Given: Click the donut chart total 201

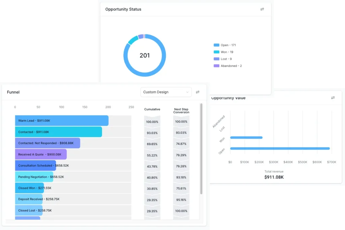Looking at the screenshot, I should point(145,56).
